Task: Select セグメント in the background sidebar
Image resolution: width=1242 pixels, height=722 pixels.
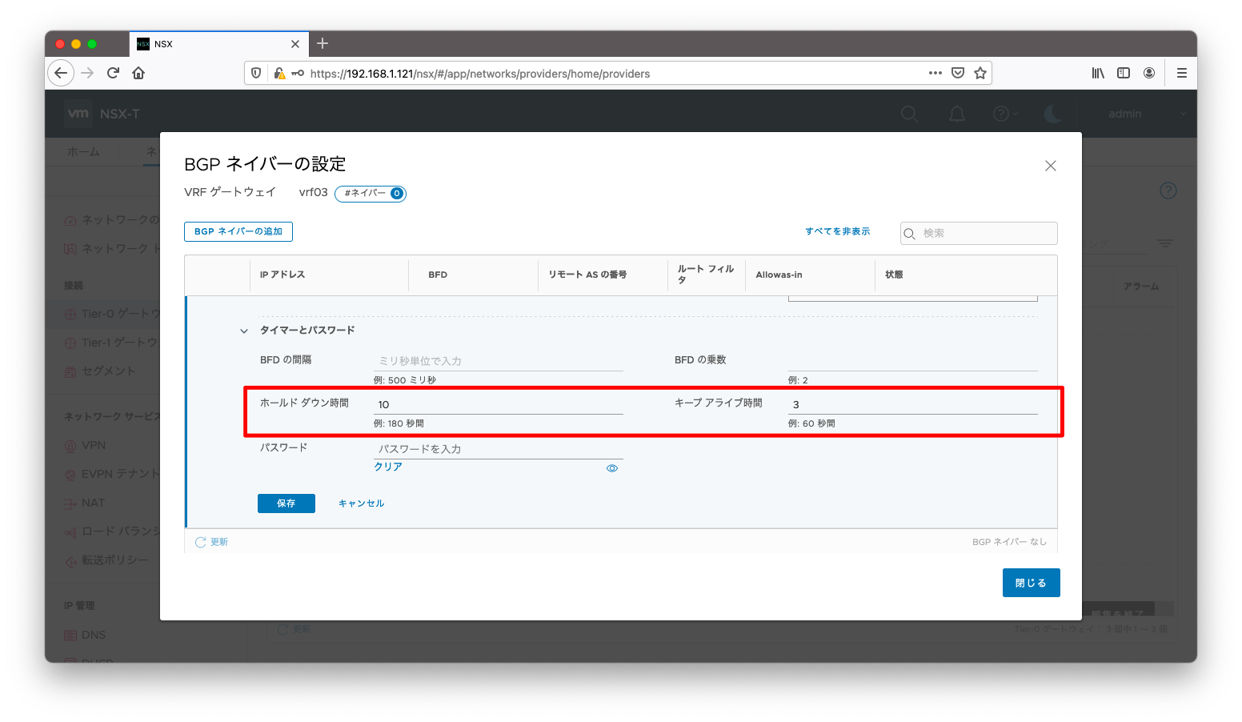Action: [108, 371]
